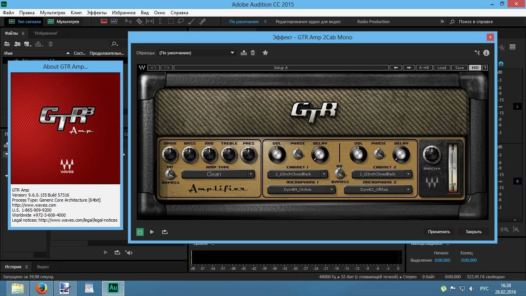526x296 pixels.
Task: Click the Import file icon in Files panel
Action: click(x=17, y=44)
